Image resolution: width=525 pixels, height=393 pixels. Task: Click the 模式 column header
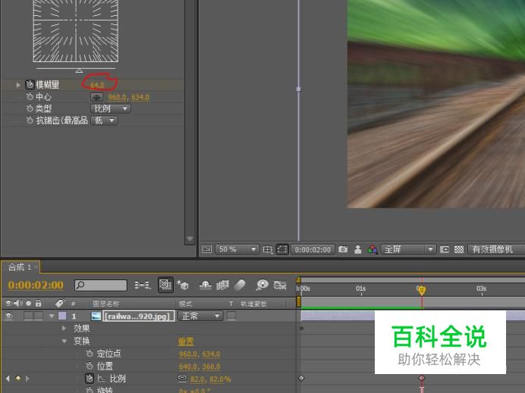[185, 304]
